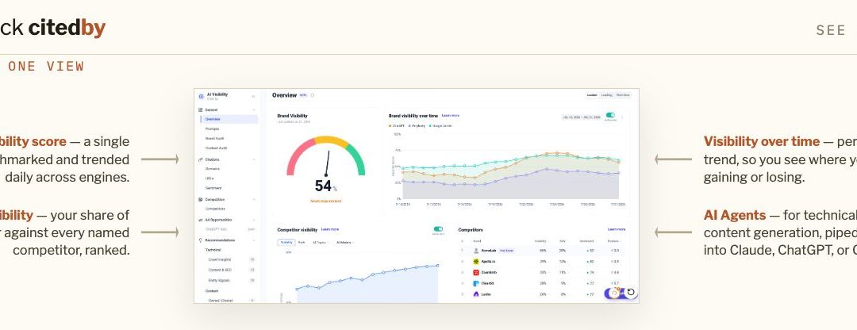Collapse the General section chevron

click(x=254, y=109)
